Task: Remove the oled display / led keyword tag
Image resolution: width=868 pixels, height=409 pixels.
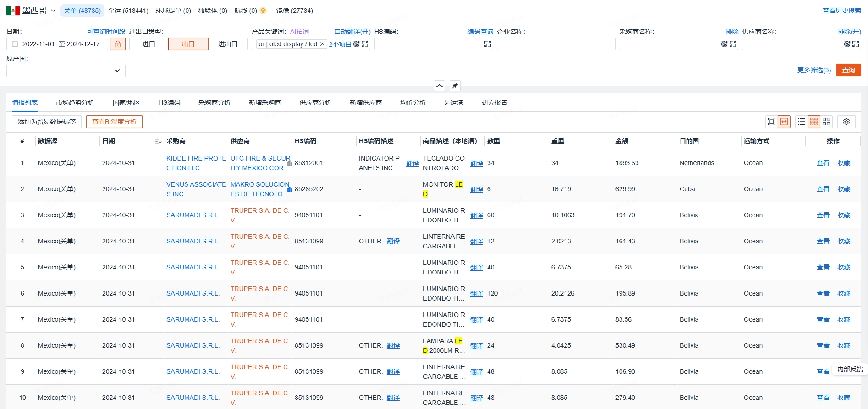Action: click(322, 44)
